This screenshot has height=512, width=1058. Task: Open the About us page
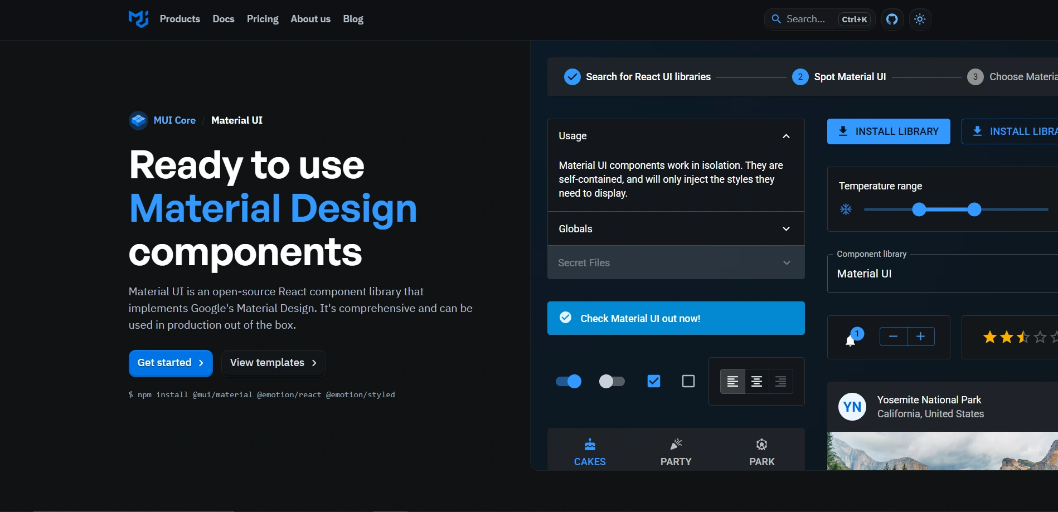310,19
